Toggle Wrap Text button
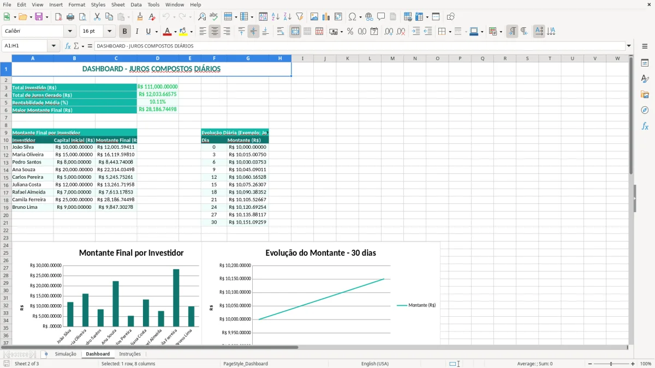The height and width of the screenshot is (368, 655). [x=281, y=32]
